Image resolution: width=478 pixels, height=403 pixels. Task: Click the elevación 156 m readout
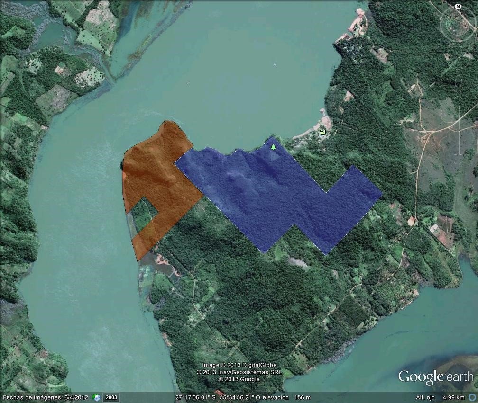[x=287, y=397]
